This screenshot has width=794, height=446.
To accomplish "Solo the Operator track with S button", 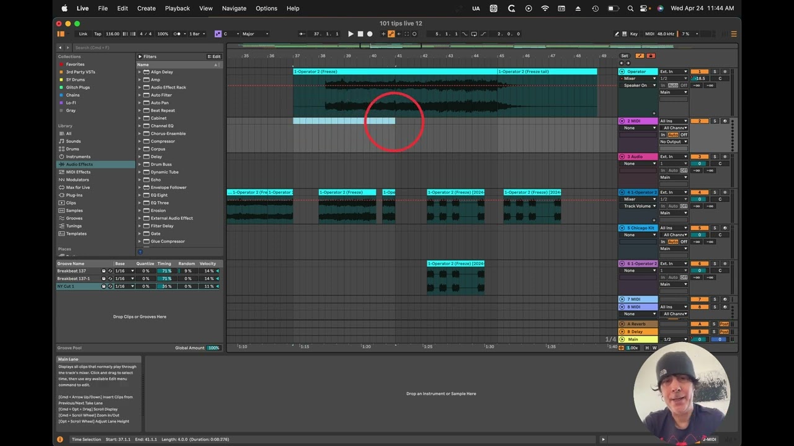I will [715, 72].
